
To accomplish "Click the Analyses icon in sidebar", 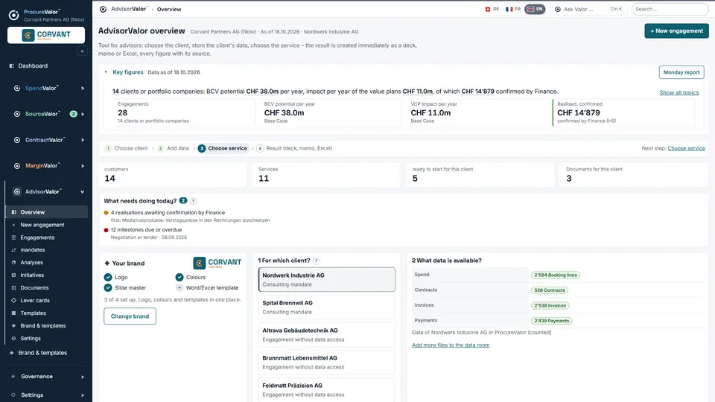I will tap(13, 263).
